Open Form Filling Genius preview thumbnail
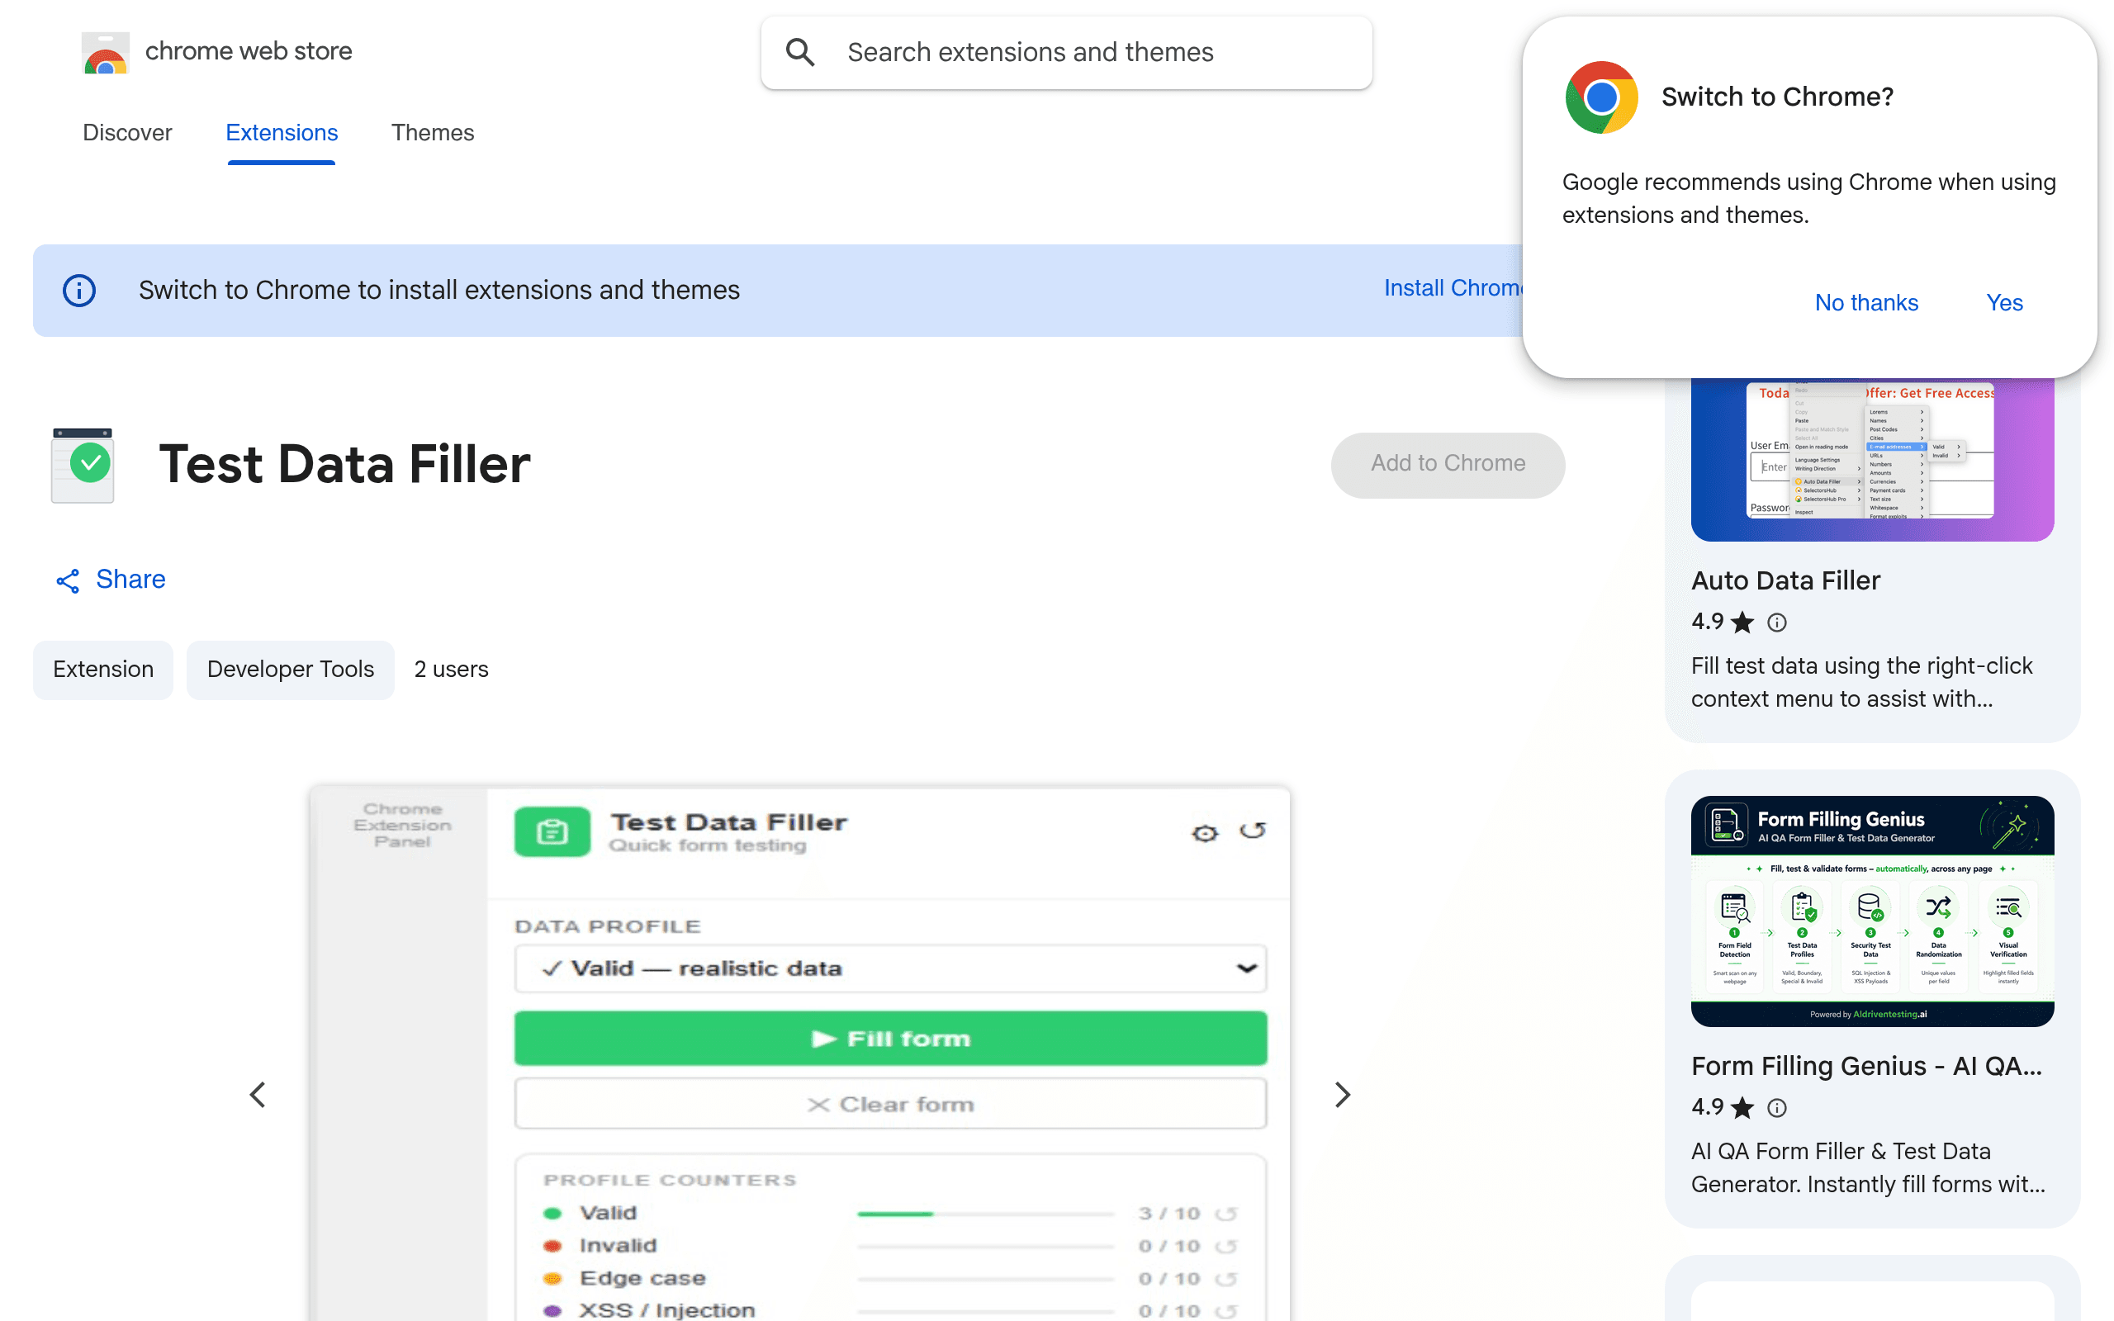The height and width of the screenshot is (1321, 2114). point(1872,911)
